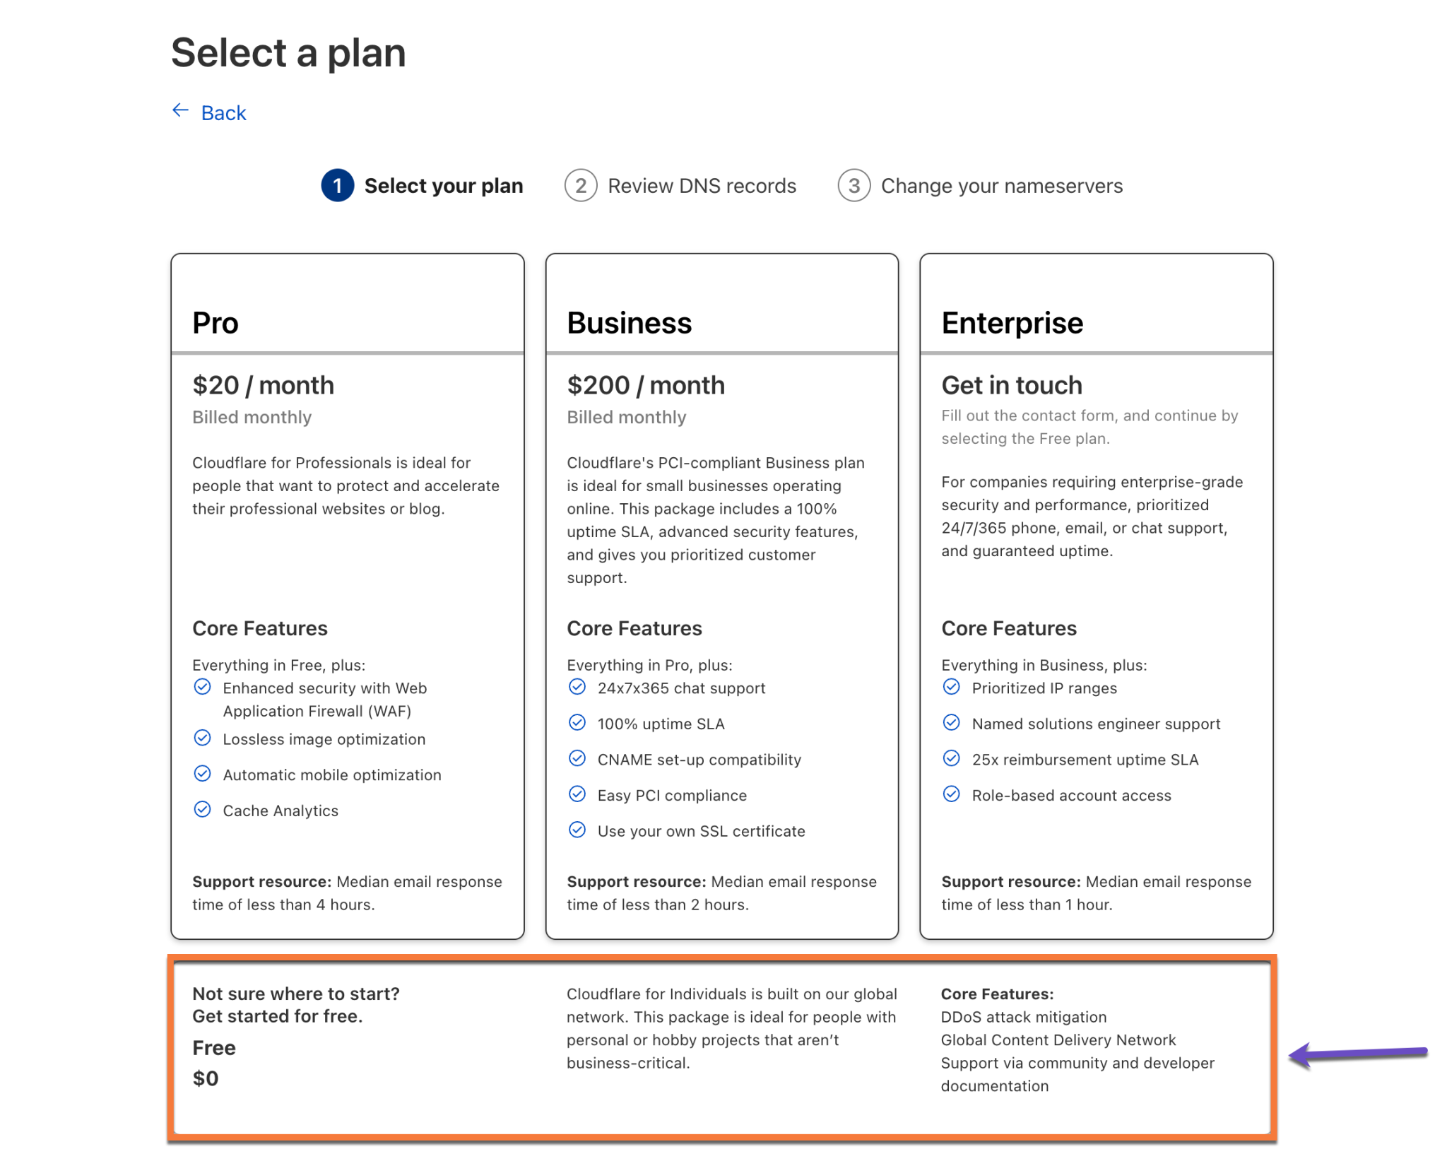The image size is (1447, 1166).
Task: Click the checkmark beside Automatic mobile optimization
Action: (203, 774)
